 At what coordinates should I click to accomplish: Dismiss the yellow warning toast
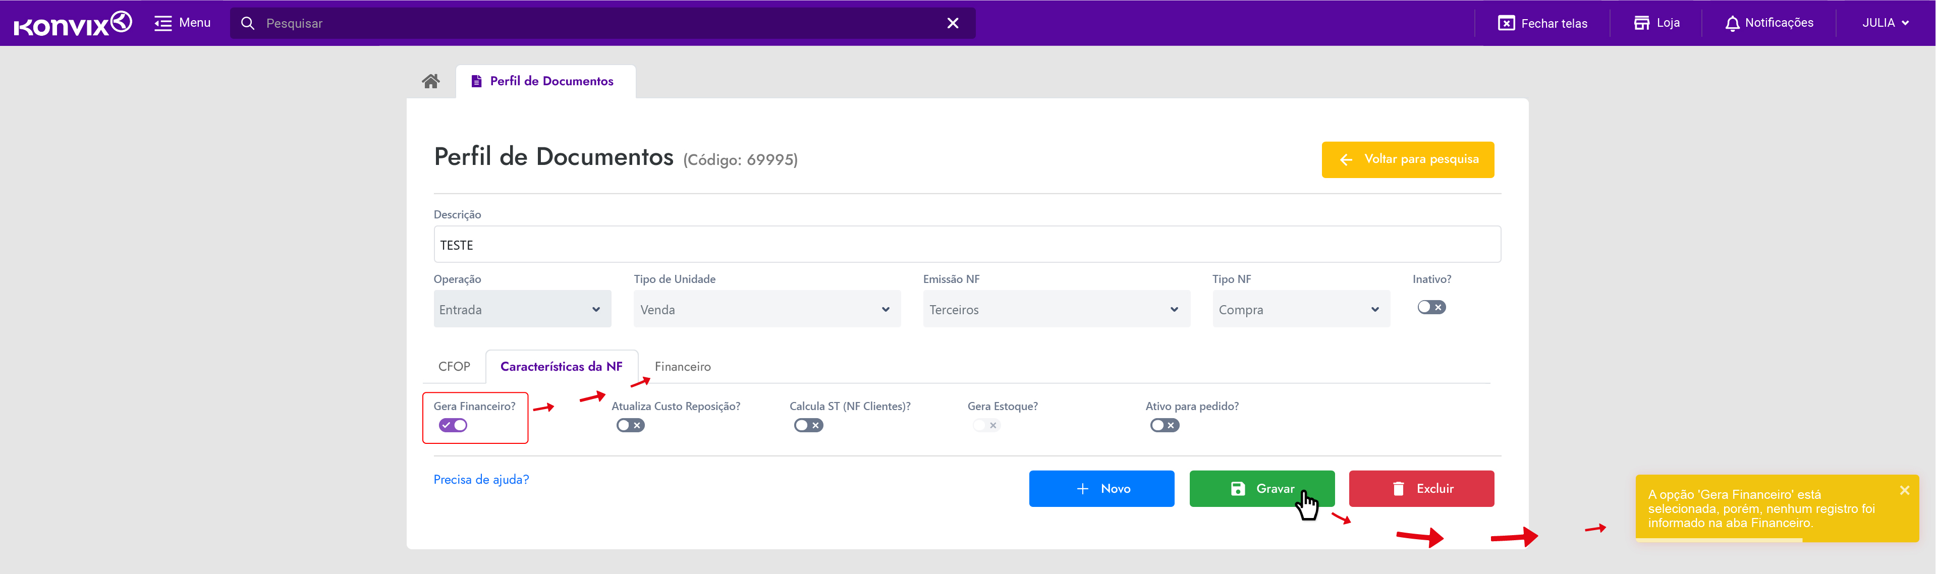coord(1904,491)
